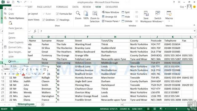This screenshot has width=197, height=111.
Task: Click the Undo arrow icon
Action: pyautogui.click(x=18, y=2)
